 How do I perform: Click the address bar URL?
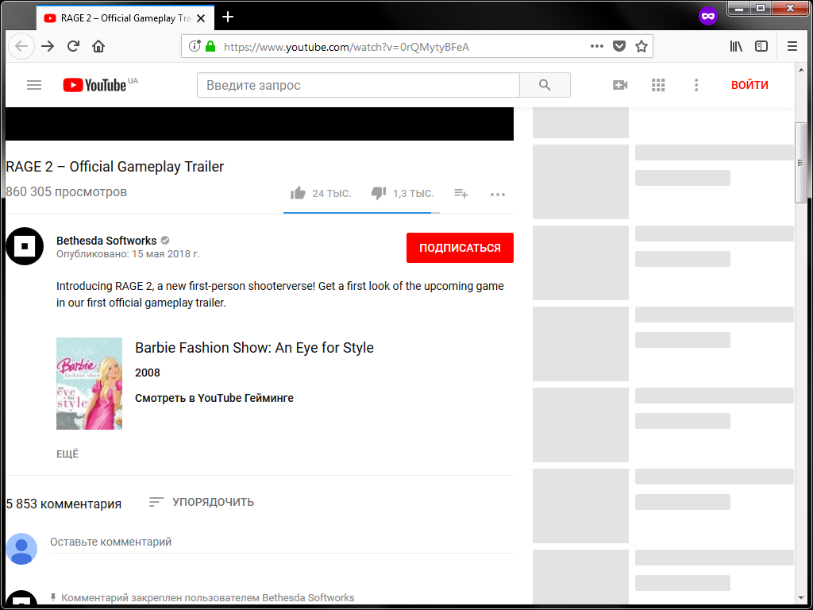click(x=346, y=47)
